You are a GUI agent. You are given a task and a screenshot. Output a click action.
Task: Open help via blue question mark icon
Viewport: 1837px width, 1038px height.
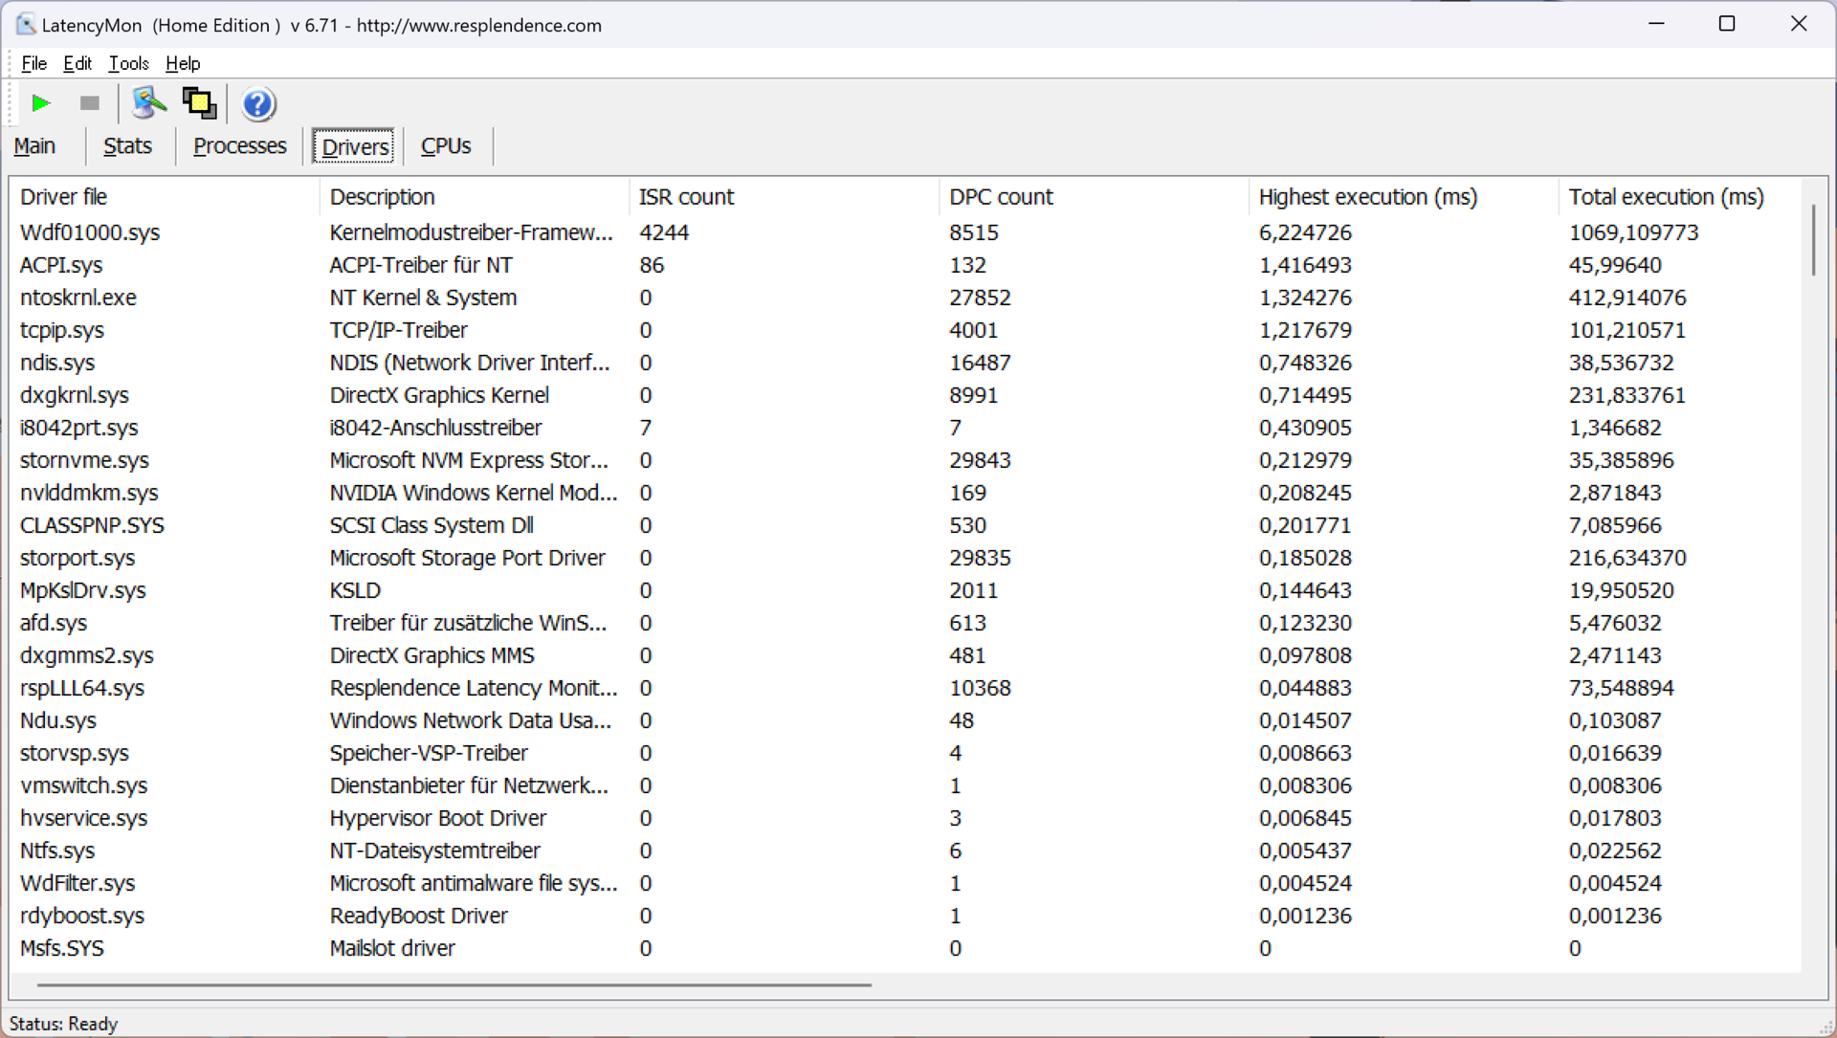pyautogui.click(x=257, y=103)
